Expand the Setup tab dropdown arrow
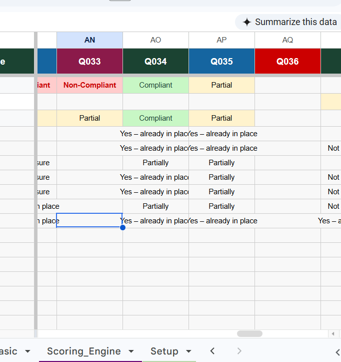The width and height of the screenshot is (341, 362). pyautogui.click(x=188, y=351)
